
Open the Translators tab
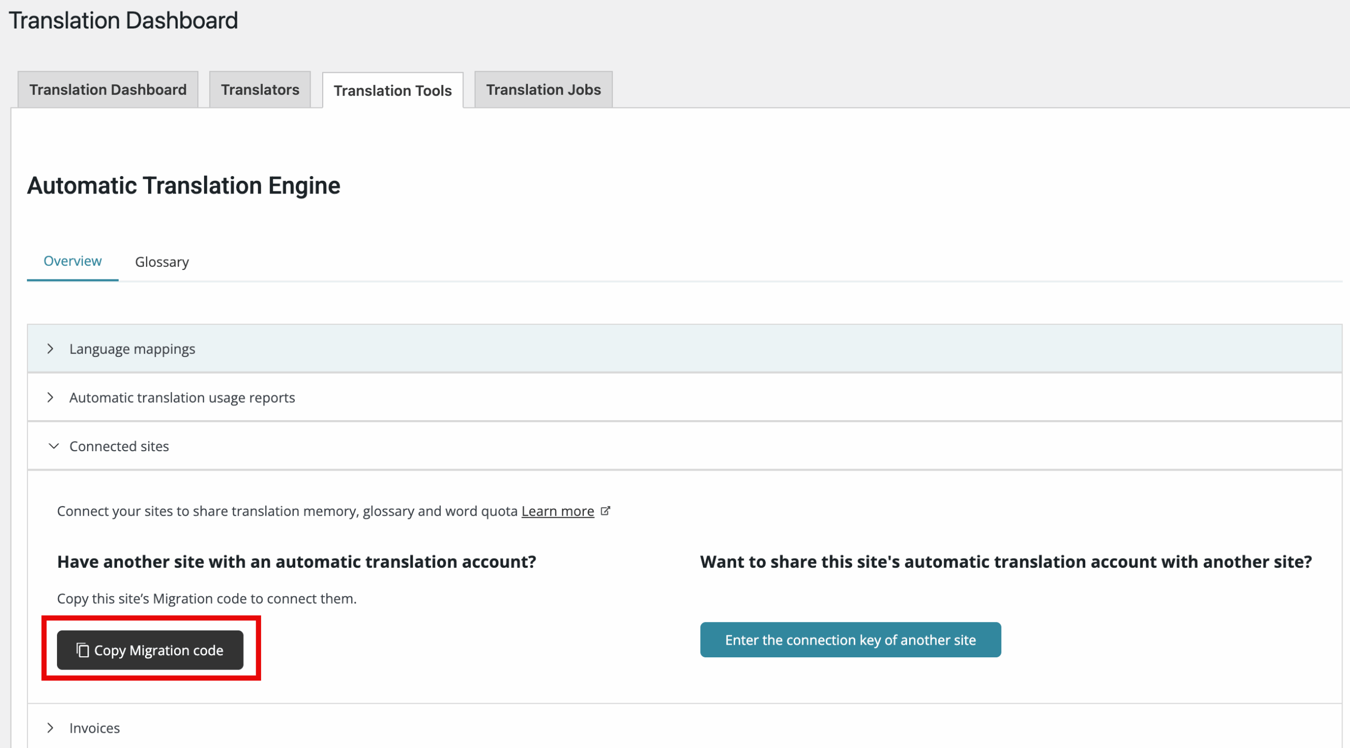pos(260,90)
